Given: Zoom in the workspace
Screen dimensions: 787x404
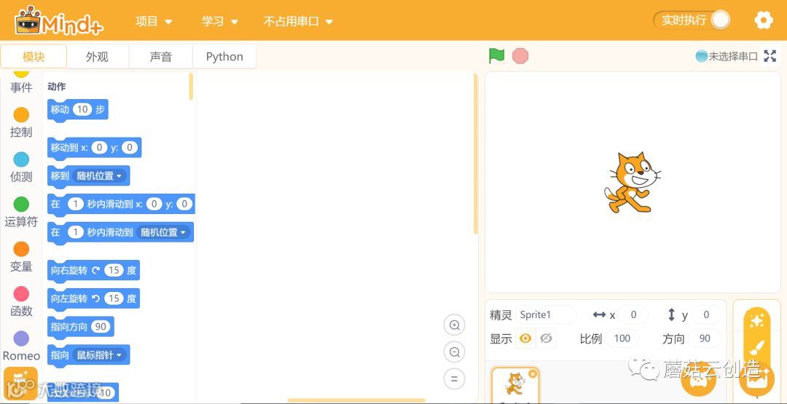Looking at the screenshot, I should [455, 325].
